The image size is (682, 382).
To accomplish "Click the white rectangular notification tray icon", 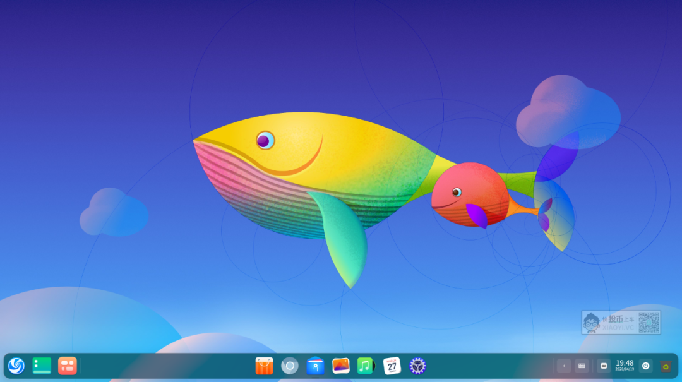I will pyautogui.click(x=603, y=366).
